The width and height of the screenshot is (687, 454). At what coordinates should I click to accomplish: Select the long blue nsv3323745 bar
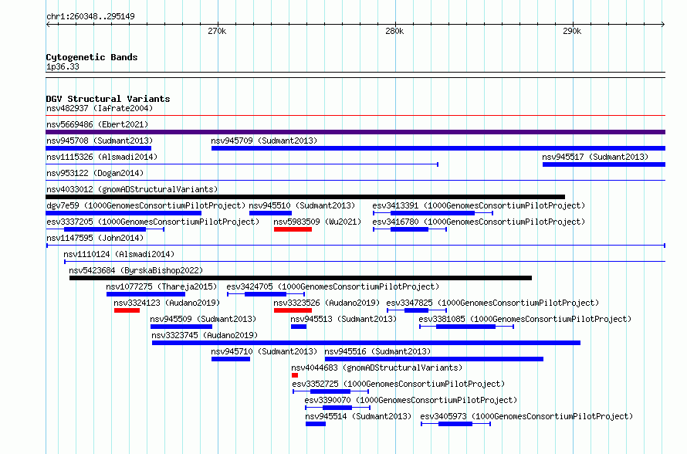click(367, 343)
